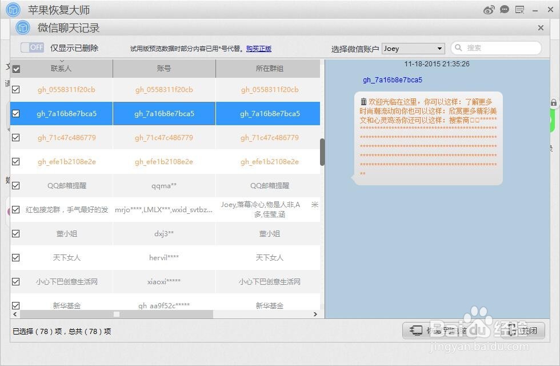Select the 新华基金 contact name
Image resolution: width=560 pixels, height=366 pixels.
tap(66, 305)
